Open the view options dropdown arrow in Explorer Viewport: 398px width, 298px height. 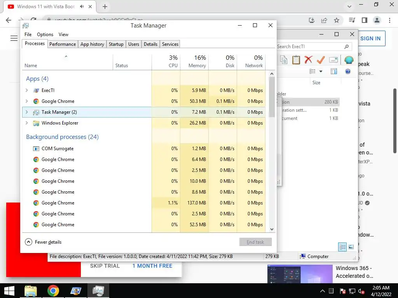pyautogui.click(x=321, y=71)
